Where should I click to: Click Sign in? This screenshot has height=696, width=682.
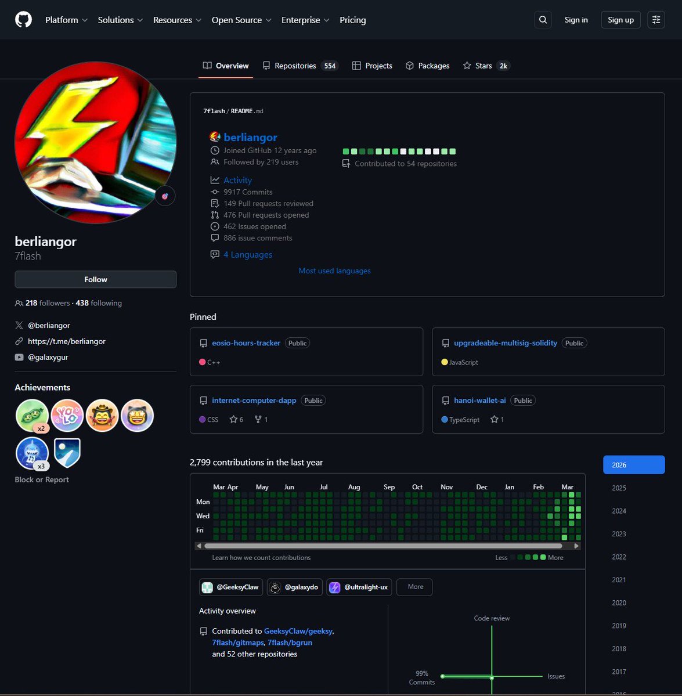tap(576, 20)
